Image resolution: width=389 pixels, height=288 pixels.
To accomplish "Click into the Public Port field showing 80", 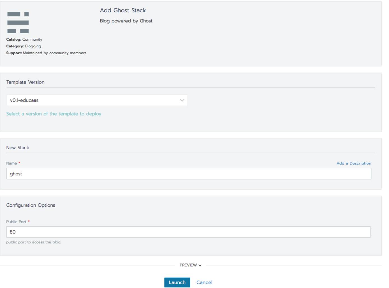I will click(188, 232).
